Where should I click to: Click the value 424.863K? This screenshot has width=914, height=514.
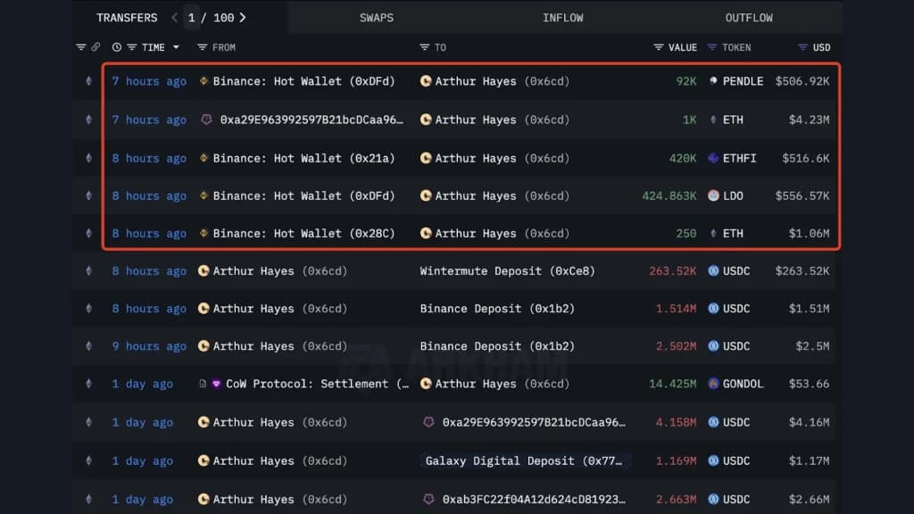click(669, 195)
